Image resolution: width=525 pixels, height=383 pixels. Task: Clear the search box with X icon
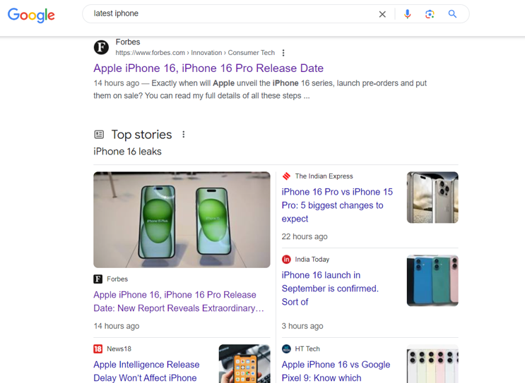382,14
